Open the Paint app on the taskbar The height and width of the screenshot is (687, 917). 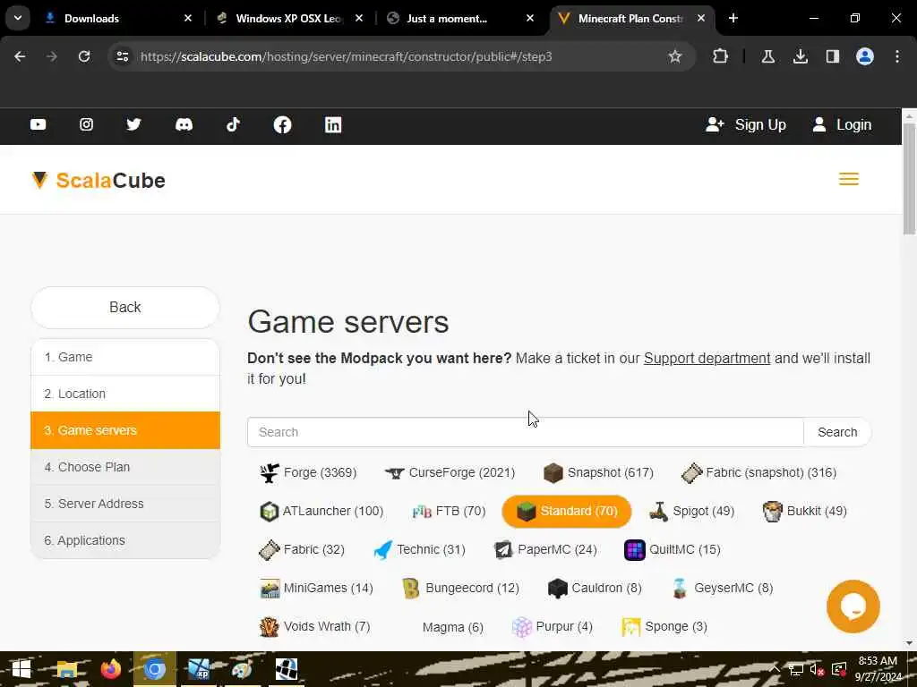242,669
